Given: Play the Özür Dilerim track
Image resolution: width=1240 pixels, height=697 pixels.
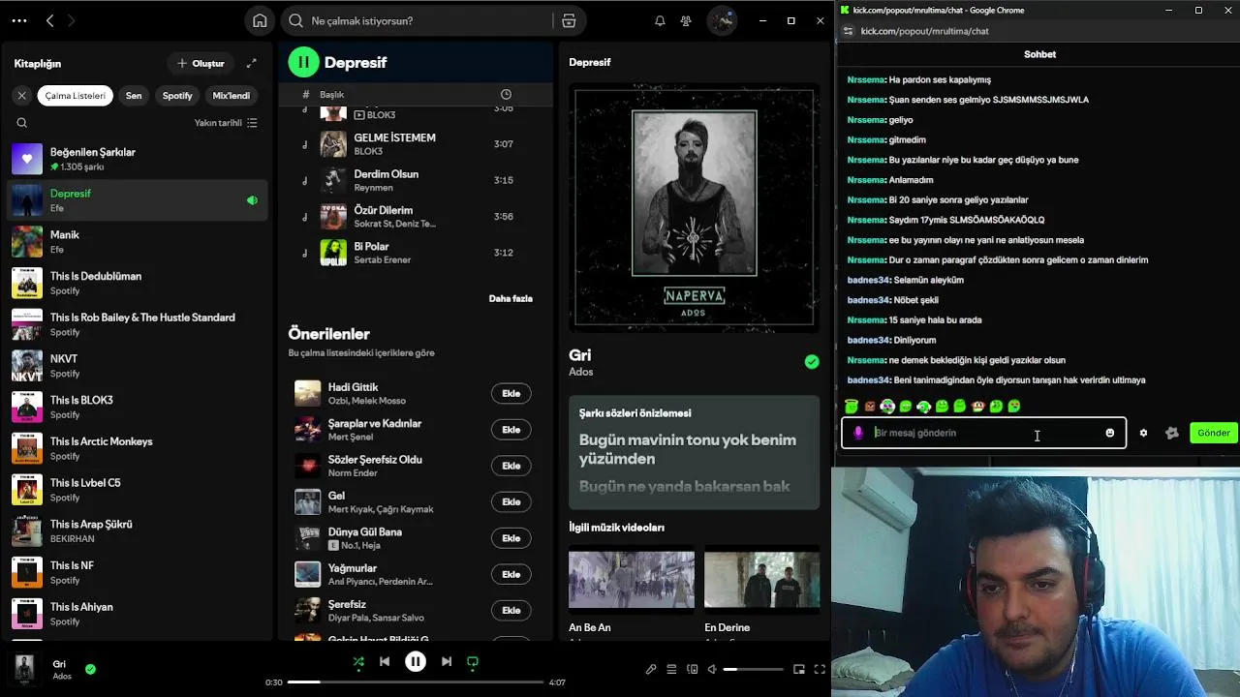Looking at the screenshot, I should point(415,216).
